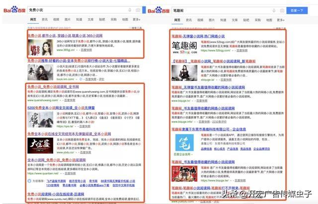Open the 评价 link for book.km.com

101,79
